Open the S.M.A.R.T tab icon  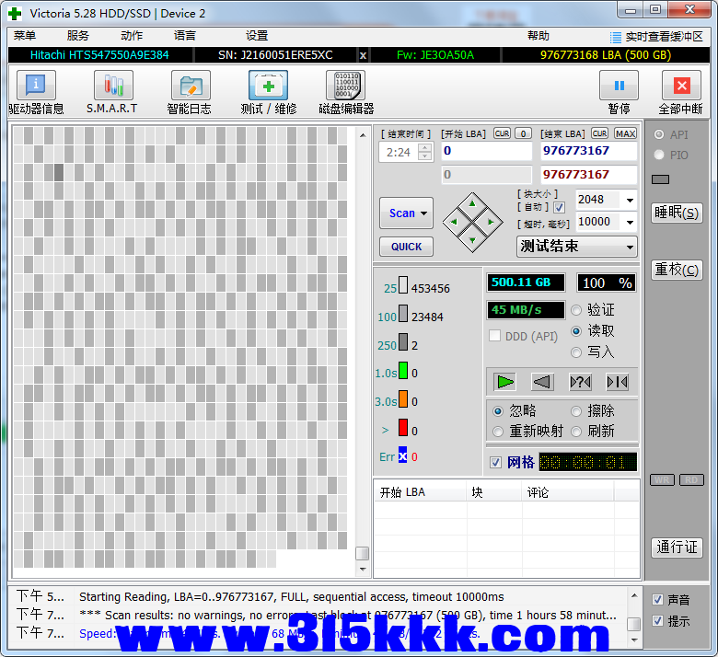point(112,86)
